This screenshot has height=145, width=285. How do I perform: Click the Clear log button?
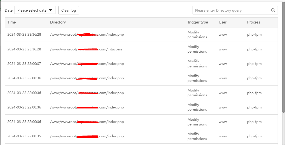pyautogui.click(x=69, y=10)
